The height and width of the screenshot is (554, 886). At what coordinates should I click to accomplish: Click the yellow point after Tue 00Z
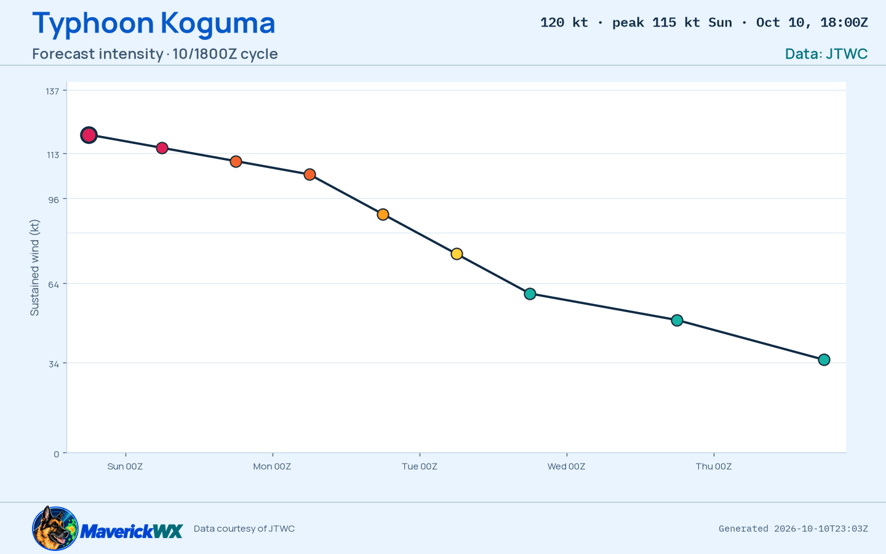tap(457, 254)
